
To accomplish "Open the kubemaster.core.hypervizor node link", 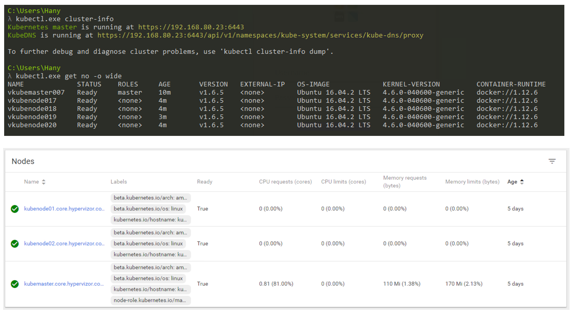I will click(64, 284).
